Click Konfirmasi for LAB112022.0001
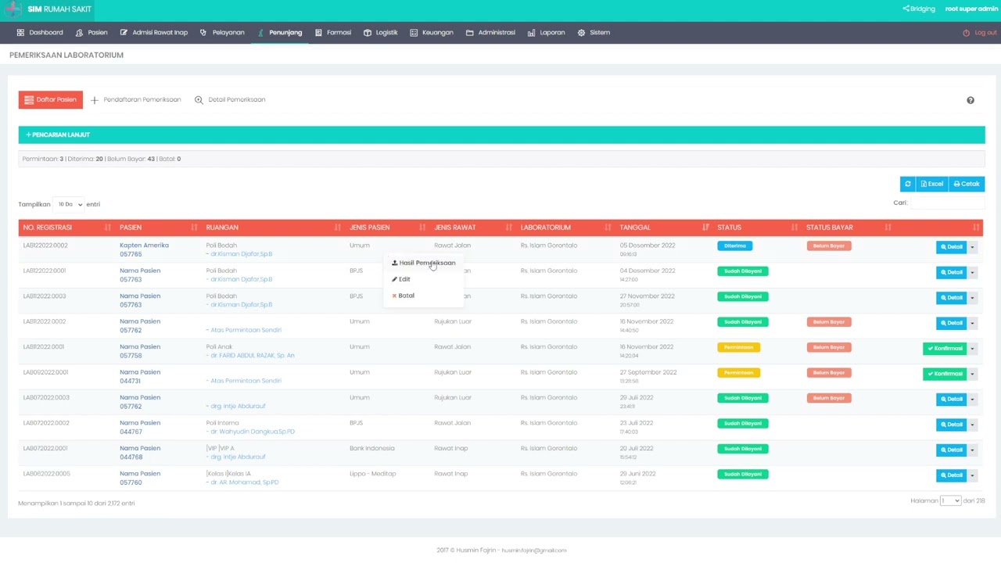Viewport: 1001px width, 563px height. click(945, 349)
